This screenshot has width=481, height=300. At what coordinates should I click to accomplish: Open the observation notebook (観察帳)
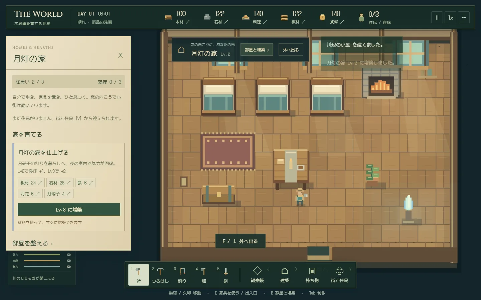257,275
